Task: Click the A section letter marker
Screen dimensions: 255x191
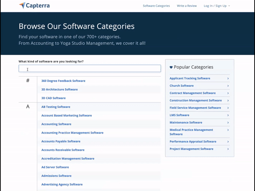Action: point(28,107)
